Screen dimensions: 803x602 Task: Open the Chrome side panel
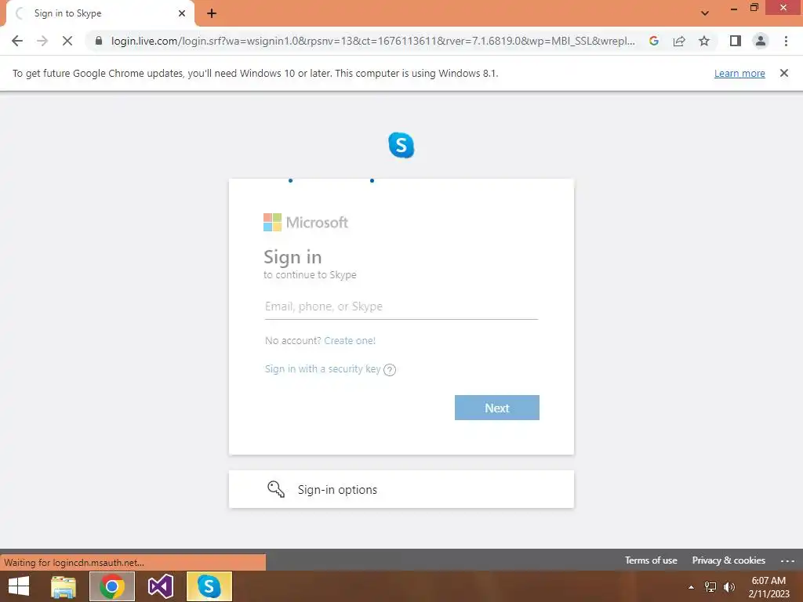[736, 41]
